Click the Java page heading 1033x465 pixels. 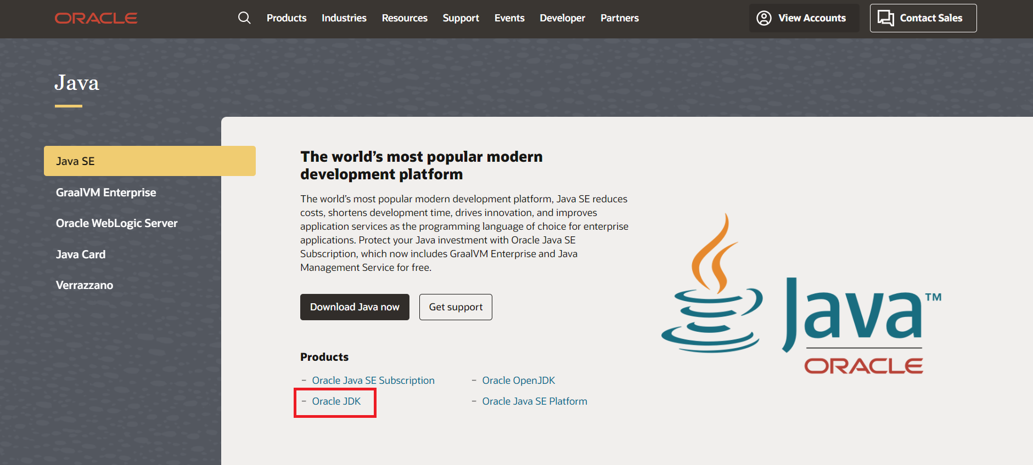coord(77,83)
